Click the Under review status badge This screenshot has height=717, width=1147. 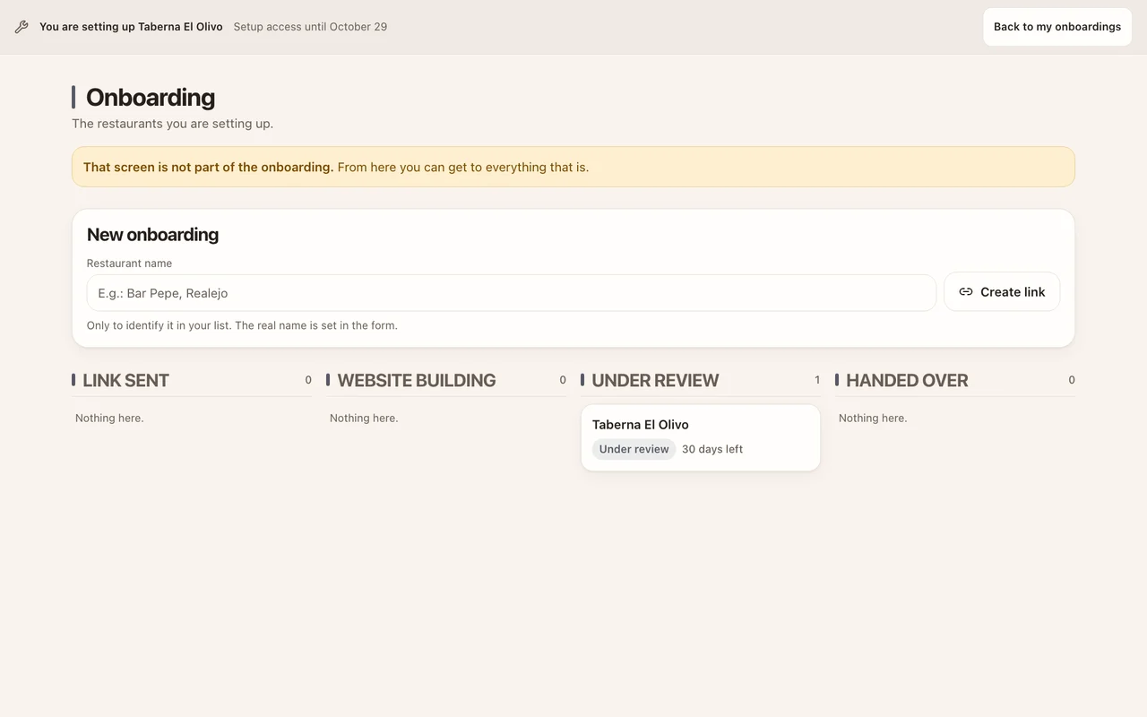[634, 449]
